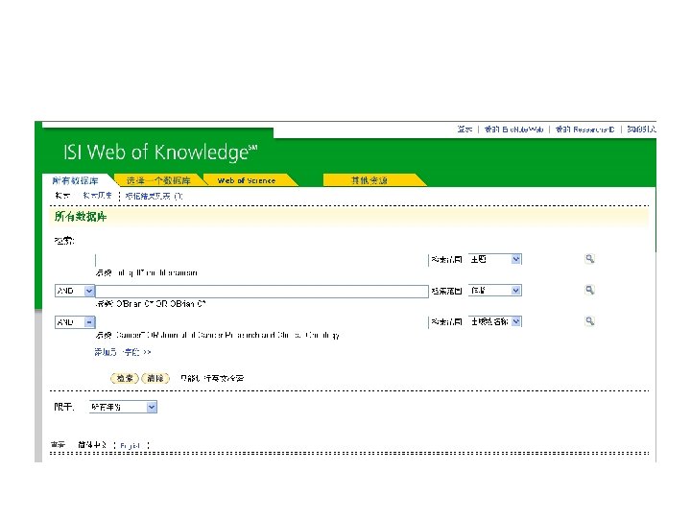Switch to the 所有数据库 tab
Screen dimensions: 691x518
click(x=75, y=180)
